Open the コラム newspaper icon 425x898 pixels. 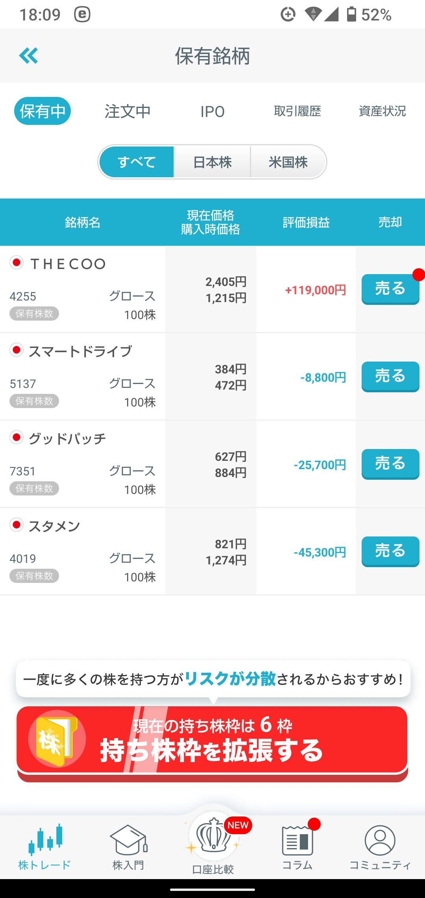297,840
